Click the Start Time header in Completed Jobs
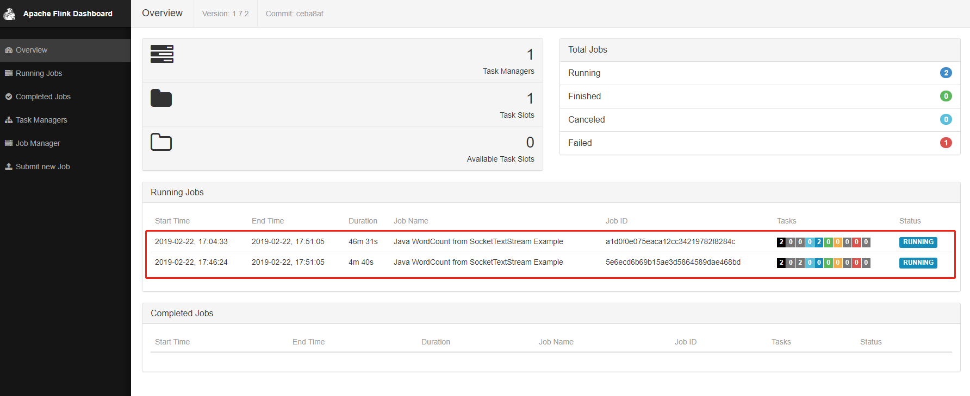The height and width of the screenshot is (396, 970). point(172,342)
